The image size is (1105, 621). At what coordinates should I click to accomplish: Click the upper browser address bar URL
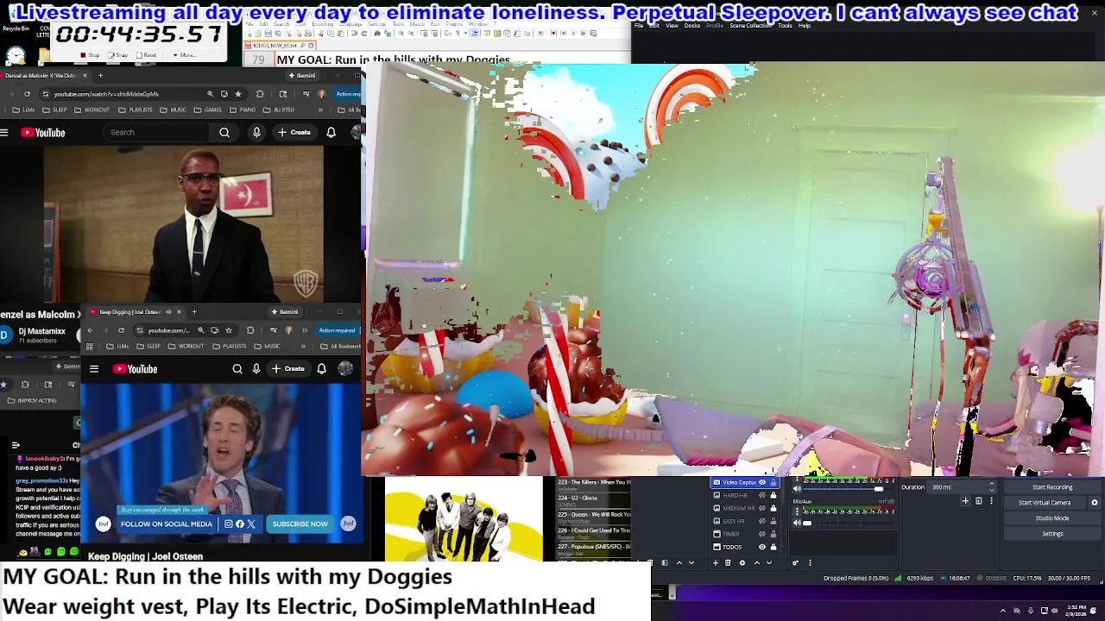click(106, 94)
